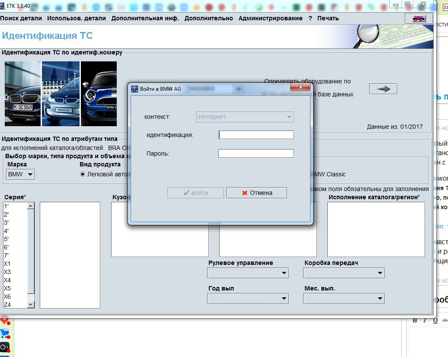The height and width of the screenshot is (357, 448).
Task: Select the BMW i concept car thumbnail
Action: click(x=61, y=94)
